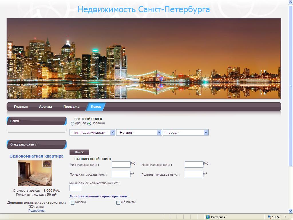Click the РАСШИРЕННЫЙ ПОИСК heading text
The width and height of the screenshot is (293, 220).
point(93,159)
